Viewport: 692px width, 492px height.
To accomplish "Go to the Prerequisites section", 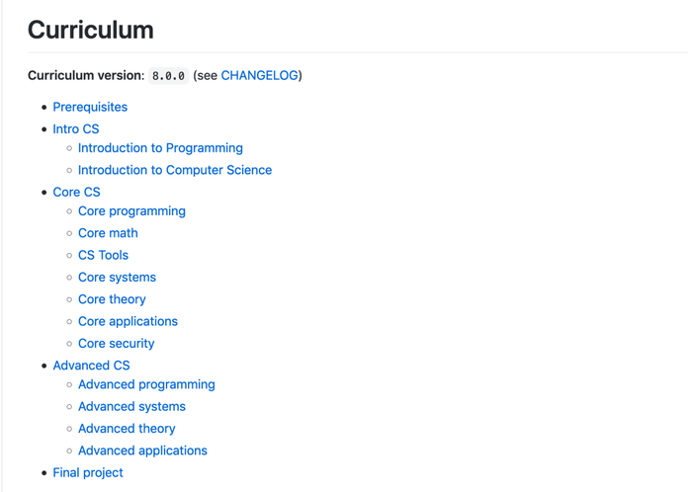I will (x=90, y=107).
